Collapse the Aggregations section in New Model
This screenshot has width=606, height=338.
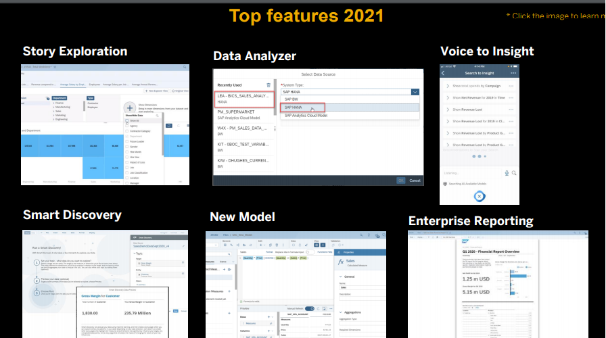coord(340,312)
